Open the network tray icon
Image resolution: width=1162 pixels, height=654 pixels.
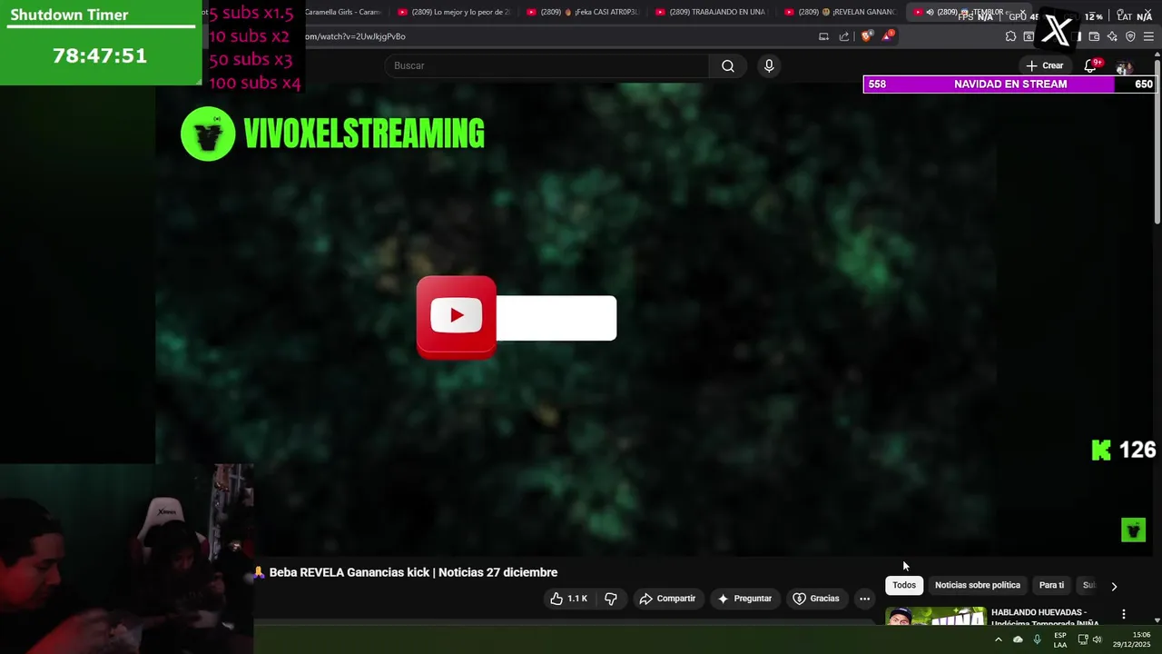coord(1082,639)
